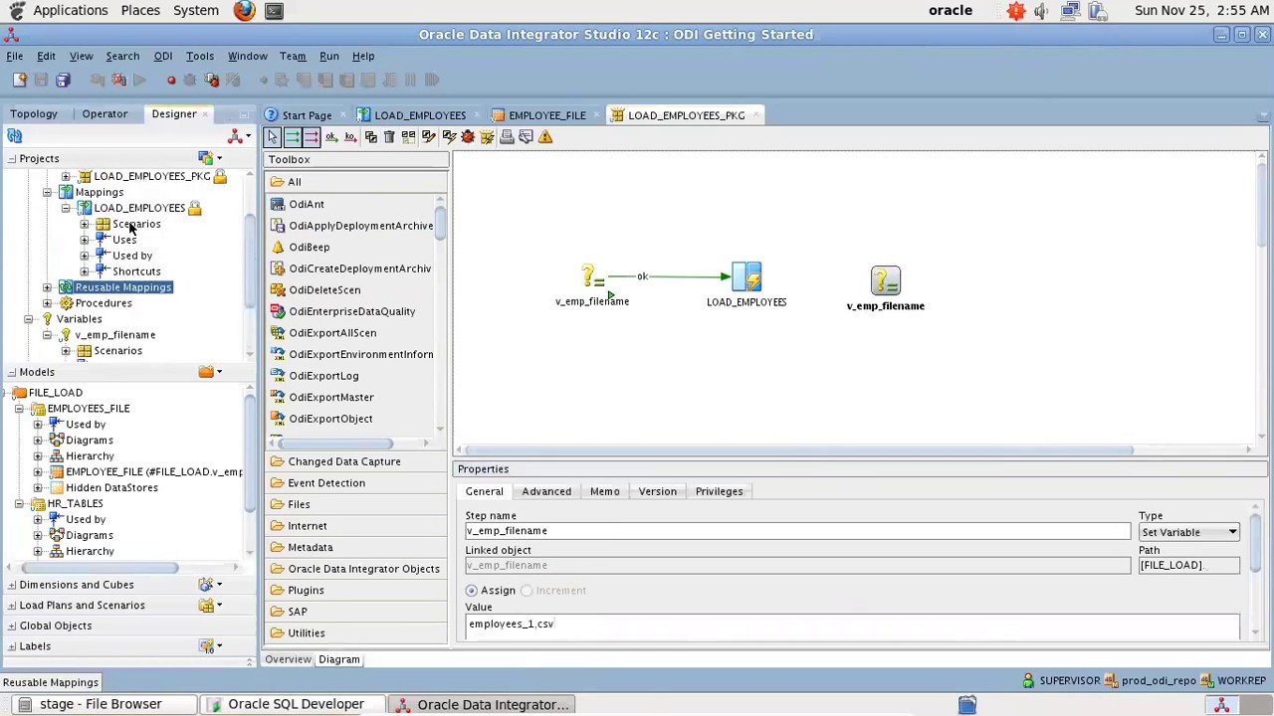The height and width of the screenshot is (716, 1274).
Task: Switch to the Topology navigator tab
Action: (34, 114)
